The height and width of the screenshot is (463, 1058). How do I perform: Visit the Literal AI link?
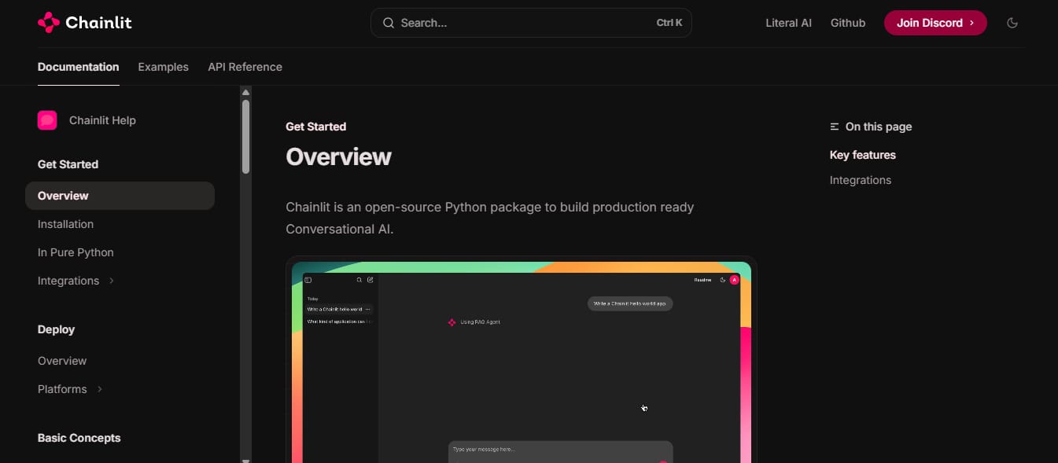coord(788,23)
